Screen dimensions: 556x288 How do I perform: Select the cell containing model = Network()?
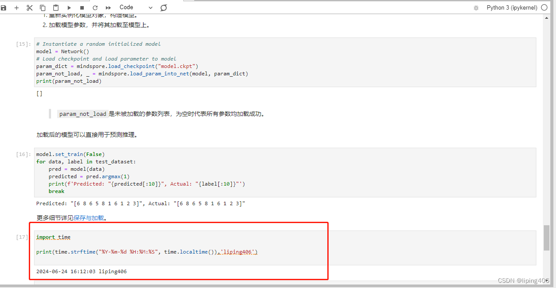285,62
